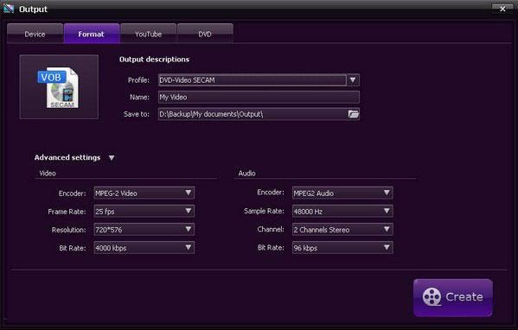Open the video Bit Rate 4000 kbps dropdown

[x=144, y=248]
